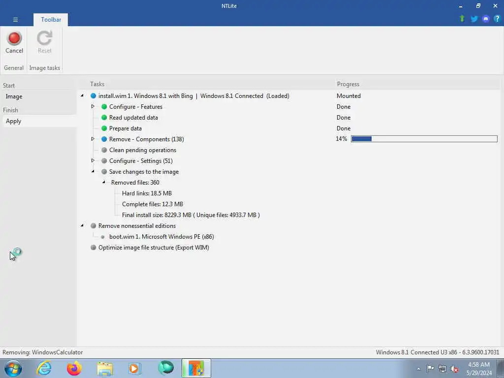Click gray dot beside Optimize image file structure
Screen dimensions: 504x378
pos(93,248)
